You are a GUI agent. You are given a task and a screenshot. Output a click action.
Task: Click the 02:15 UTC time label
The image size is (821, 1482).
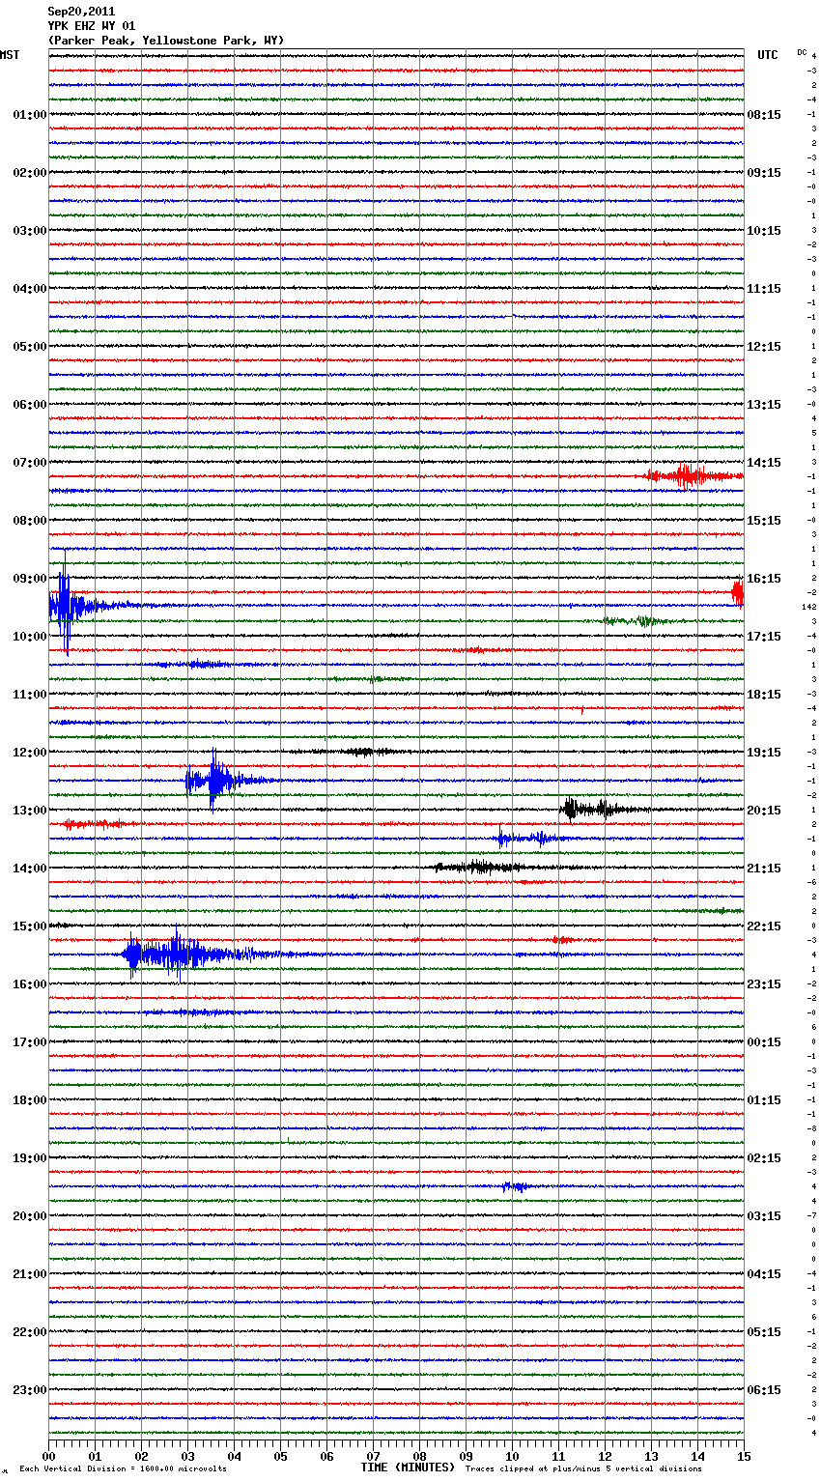click(764, 1158)
